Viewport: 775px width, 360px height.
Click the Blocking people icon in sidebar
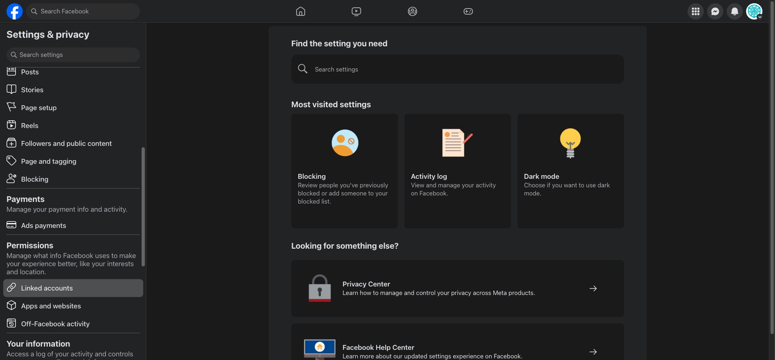coord(11,179)
